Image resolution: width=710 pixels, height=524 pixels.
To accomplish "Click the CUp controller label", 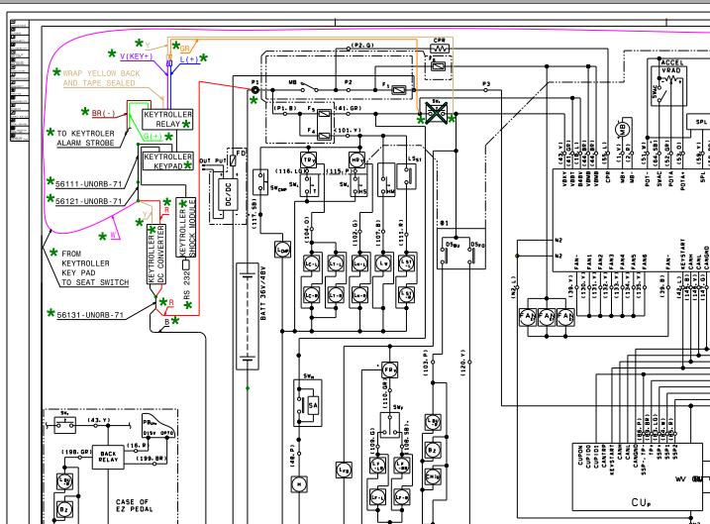I will point(641,502).
